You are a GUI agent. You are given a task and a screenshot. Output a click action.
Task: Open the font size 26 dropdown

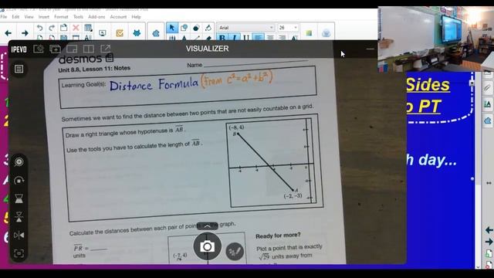[x=288, y=28]
